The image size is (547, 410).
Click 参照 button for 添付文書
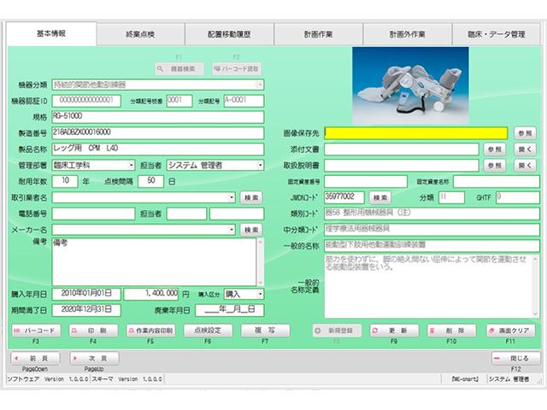tap(495, 149)
